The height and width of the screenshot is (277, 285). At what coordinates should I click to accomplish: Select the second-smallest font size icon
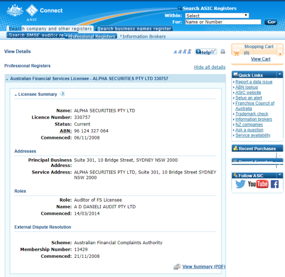[x=180, y=52]
